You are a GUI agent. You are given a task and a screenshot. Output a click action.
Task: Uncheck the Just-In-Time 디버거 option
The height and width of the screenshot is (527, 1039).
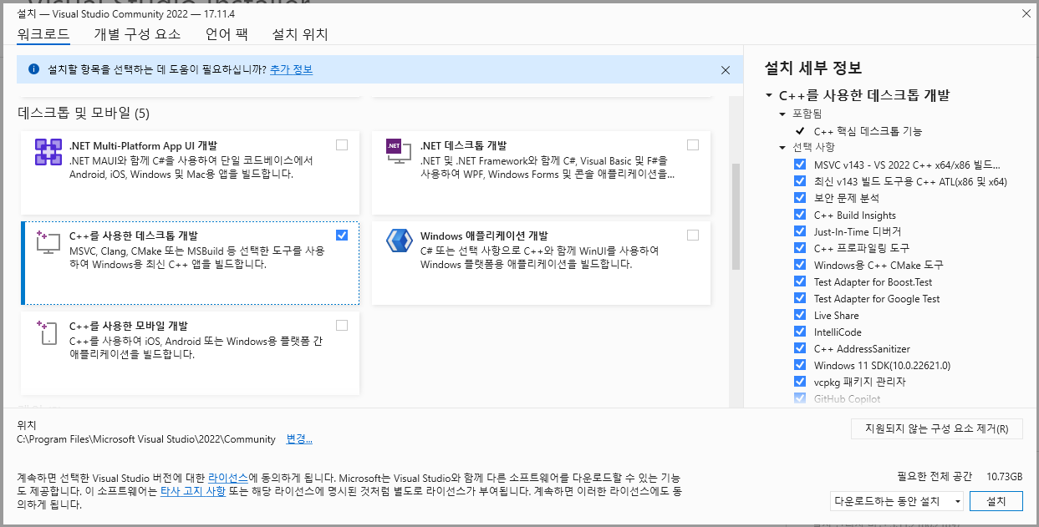tap(800, 231)
